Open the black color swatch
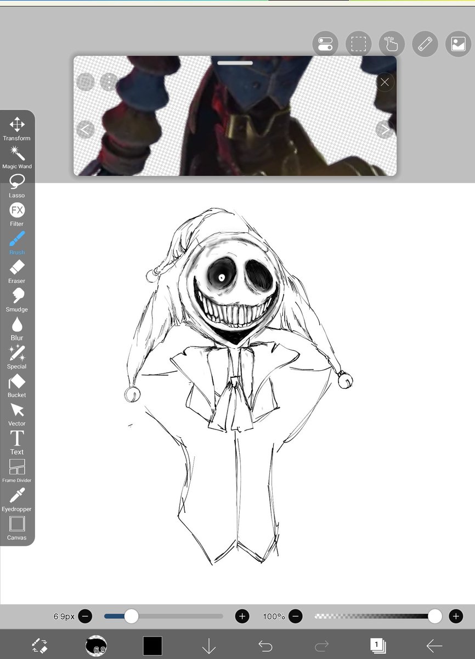Screen dimensions: 475x659 (152, 646)
